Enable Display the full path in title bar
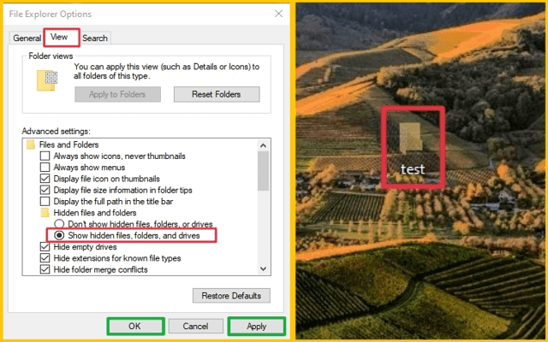This screenshot has width=548, height=342. pyautogui.click(x=45, y=202)
